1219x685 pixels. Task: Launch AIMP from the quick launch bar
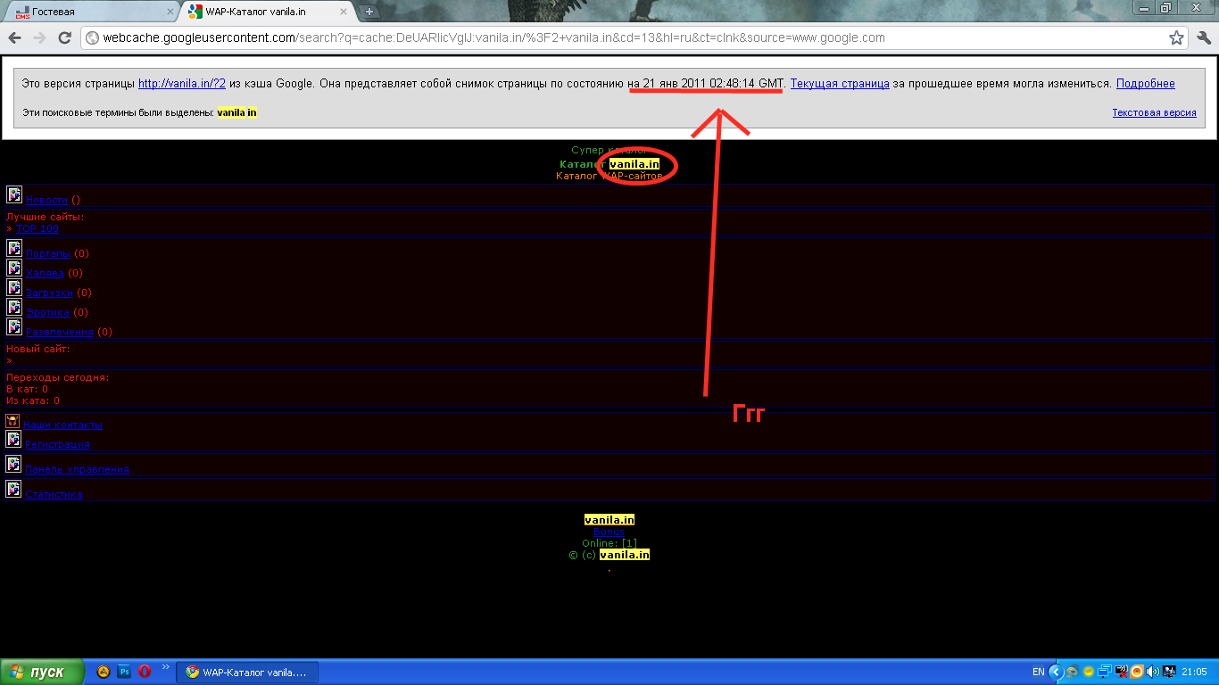[104, 672]
